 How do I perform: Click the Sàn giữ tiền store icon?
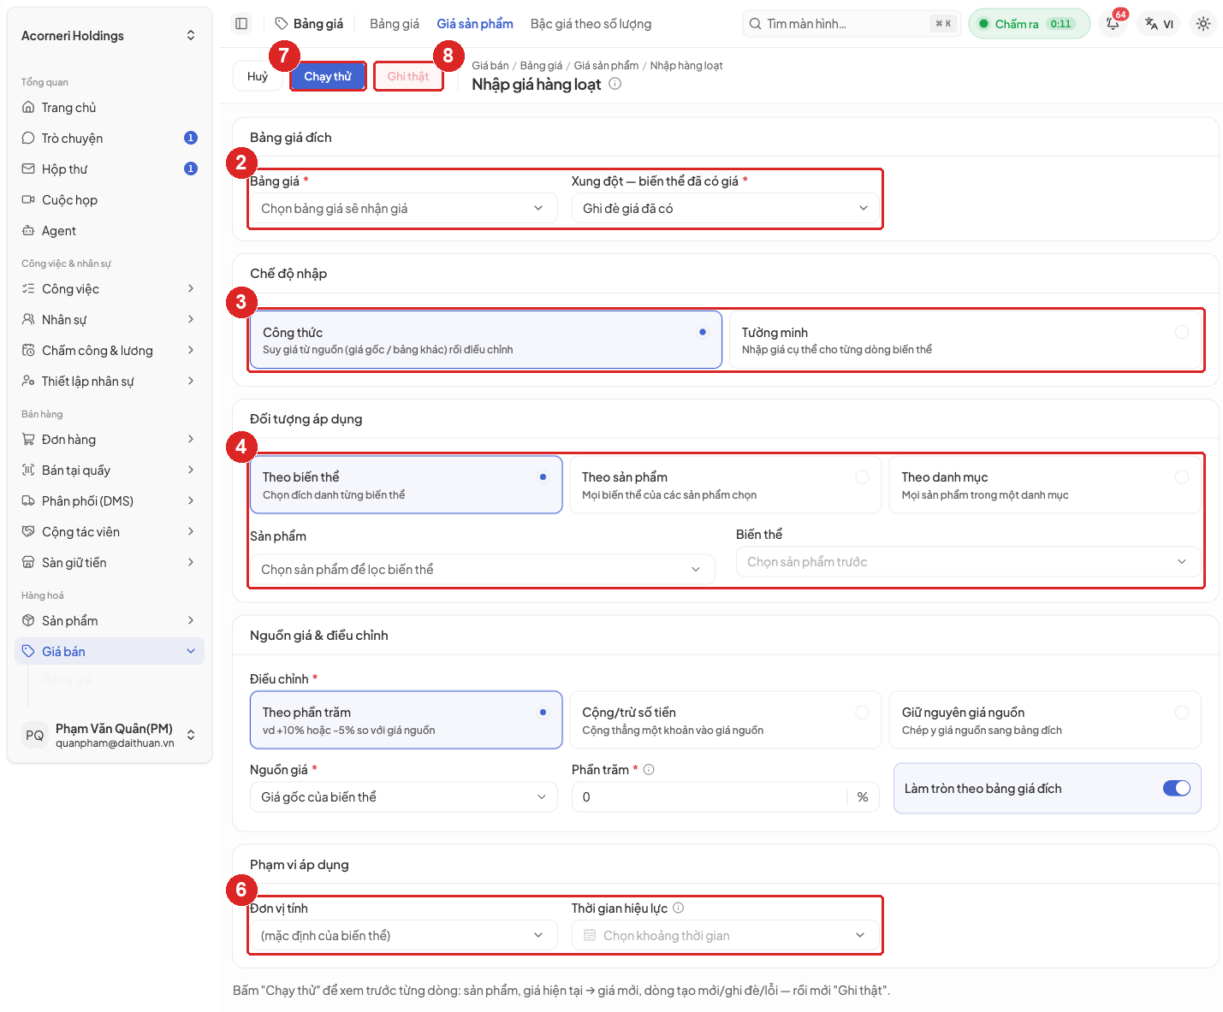[28, 563]
